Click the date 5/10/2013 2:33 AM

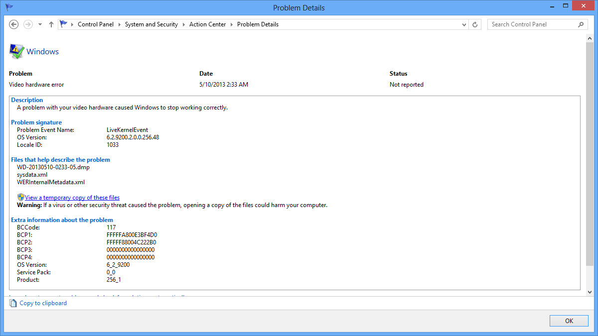point(224,85)
